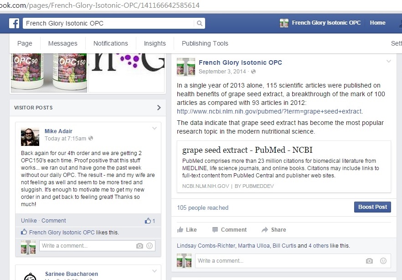Switch to the Page tab
The image size is (402, 280).
pos(25,43)
